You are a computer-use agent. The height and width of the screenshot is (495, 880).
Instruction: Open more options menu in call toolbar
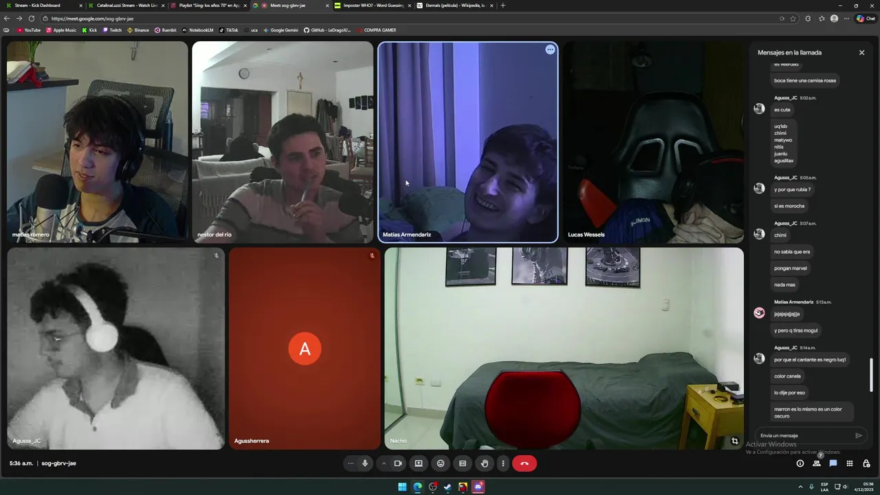coord(503,463)
